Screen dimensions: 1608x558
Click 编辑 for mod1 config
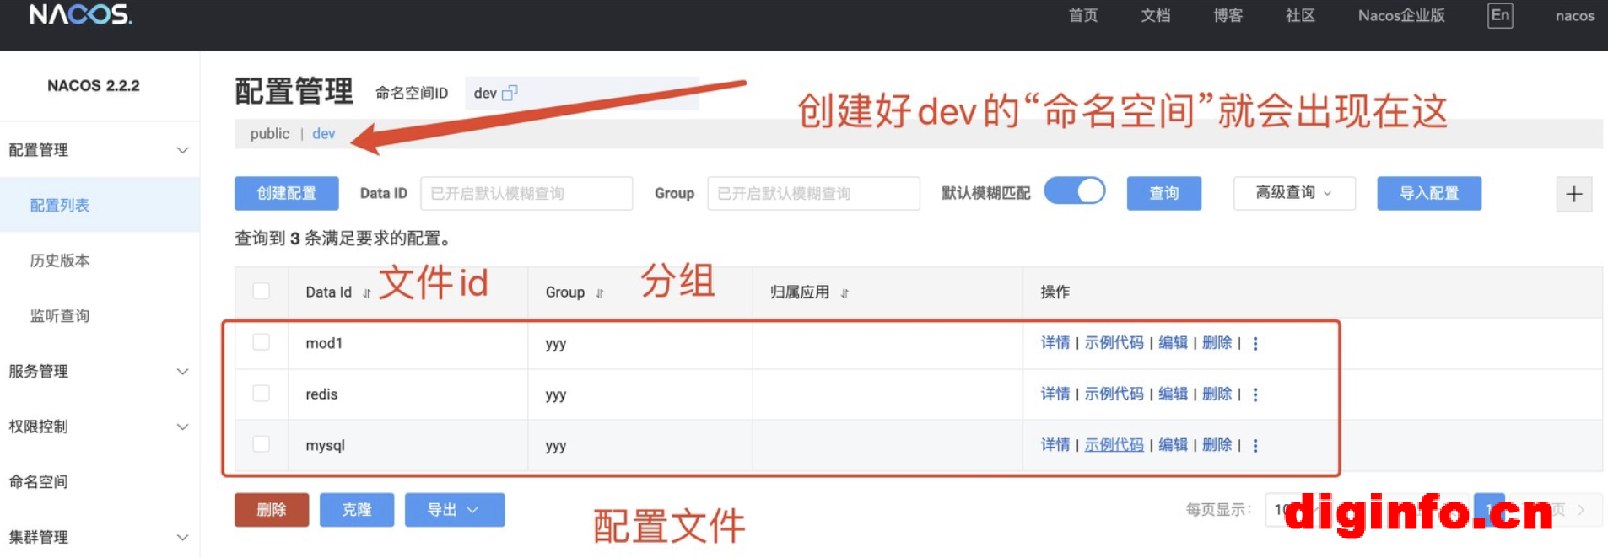1174,342
